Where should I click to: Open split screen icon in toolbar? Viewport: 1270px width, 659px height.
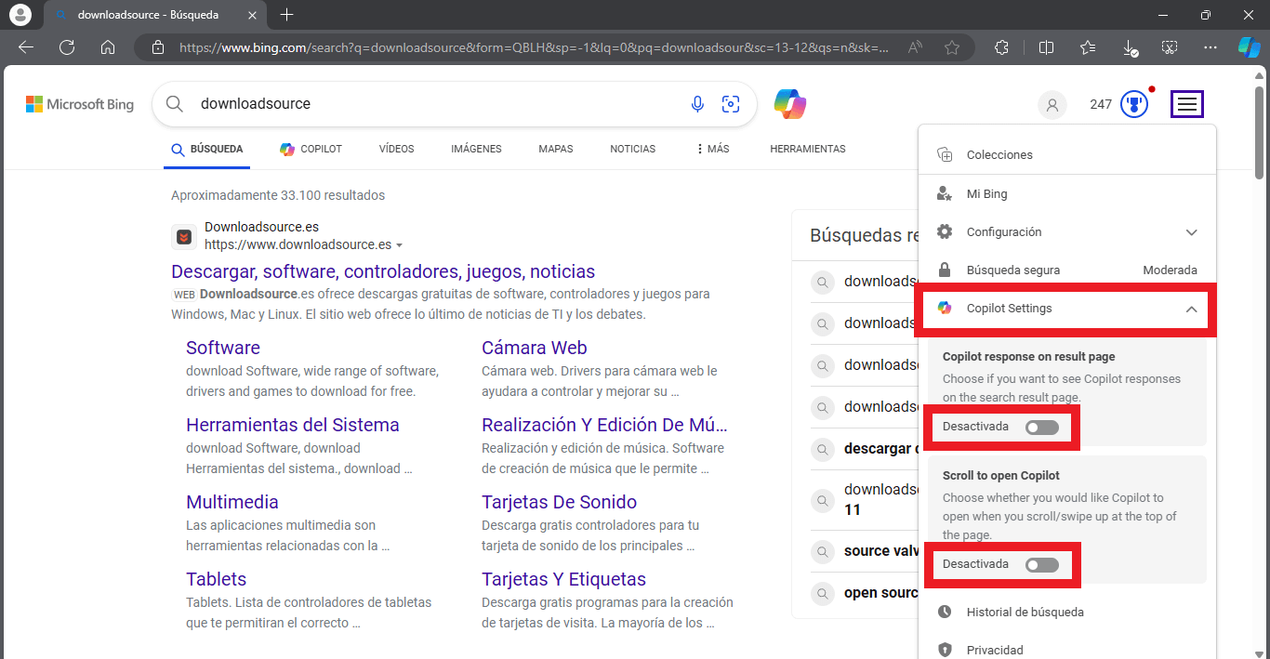coord(1046,47)
